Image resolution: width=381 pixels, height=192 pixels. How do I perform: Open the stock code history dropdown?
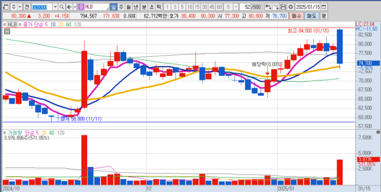pyautogui.click(x=55, y=7)
